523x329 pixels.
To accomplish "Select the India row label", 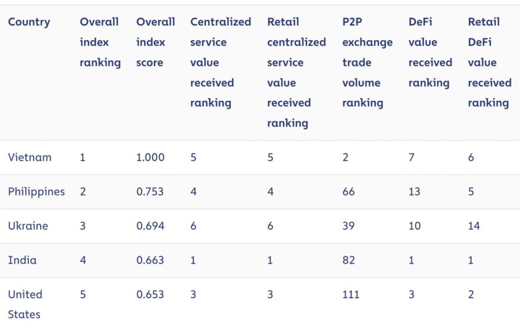I will 22,260.
